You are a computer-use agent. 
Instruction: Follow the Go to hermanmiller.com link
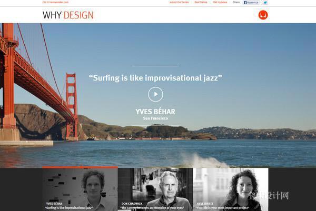[55, 2]
